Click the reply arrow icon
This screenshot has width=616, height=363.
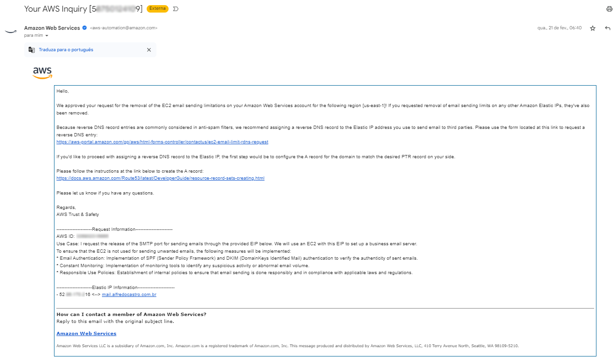tap(608, 28)
